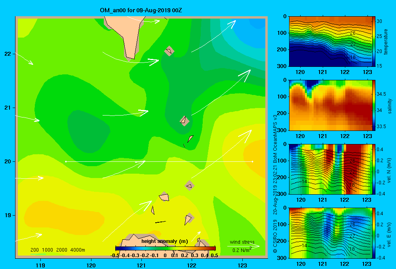
Task: Click the 'salinity' axis label
Action: [x=390, y=106]
